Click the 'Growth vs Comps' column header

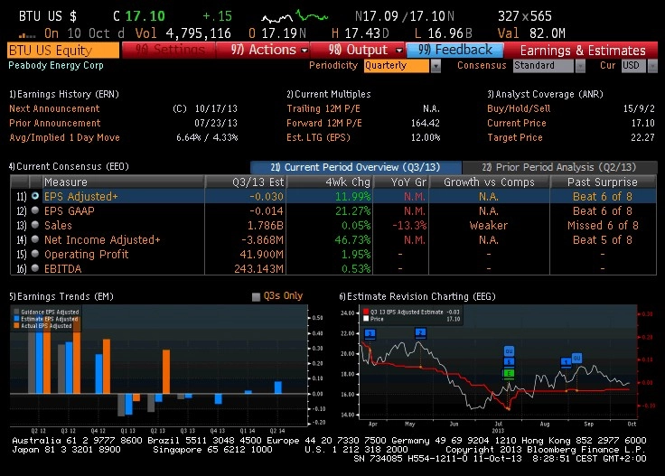pos(489,182)
